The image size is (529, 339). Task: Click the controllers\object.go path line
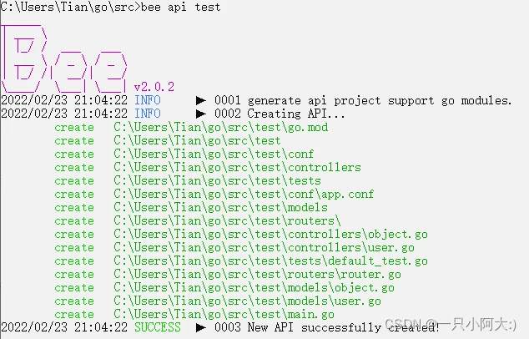(x=270, y=235)
